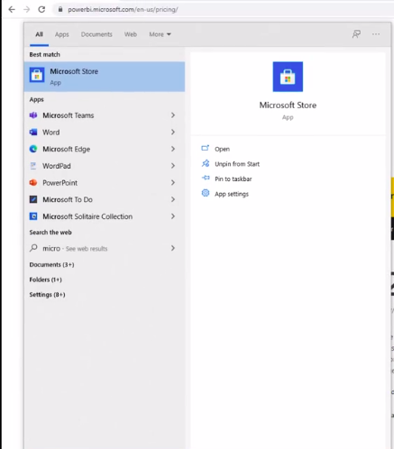The height and width of the screenshot is (449, 394).
Task: Select the All search tab
Action: tap(39, 34)
